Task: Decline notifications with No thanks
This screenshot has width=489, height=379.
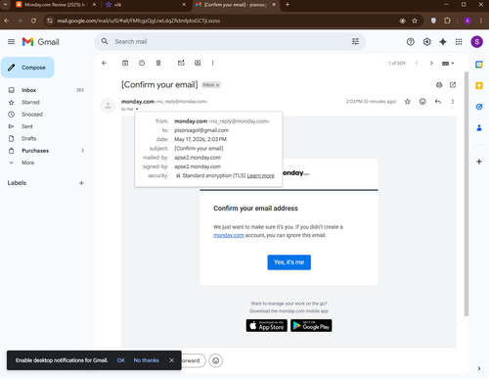Action: (146, 360)
